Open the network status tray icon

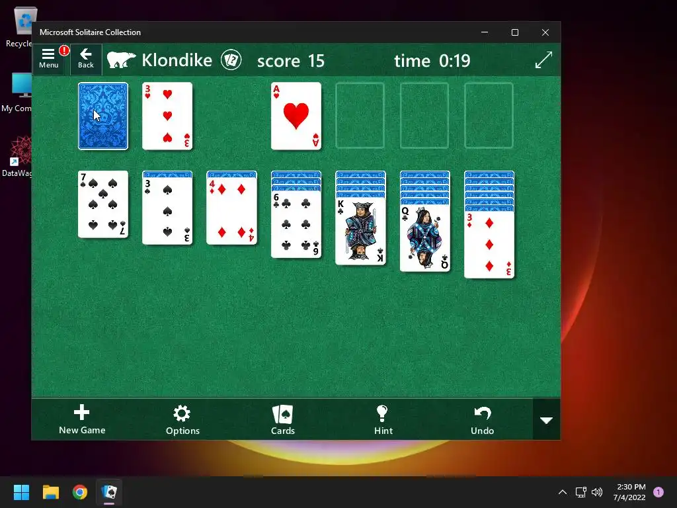tap(580, 492)
